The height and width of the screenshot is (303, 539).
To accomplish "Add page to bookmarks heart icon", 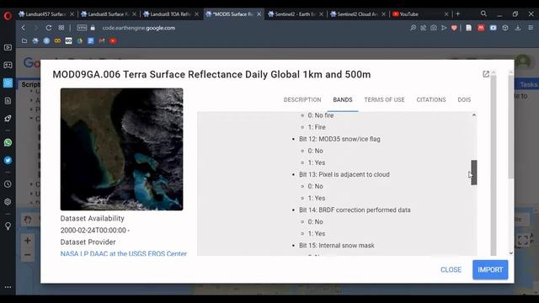I will [454, 28].
